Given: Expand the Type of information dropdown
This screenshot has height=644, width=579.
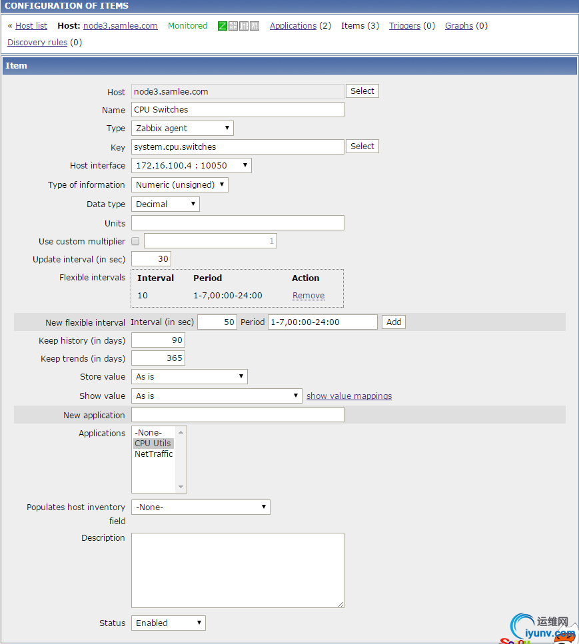Looking at the screenshot, I should [180, 184].
